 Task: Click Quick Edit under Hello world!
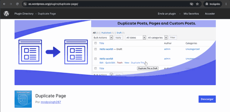point(110,63)
